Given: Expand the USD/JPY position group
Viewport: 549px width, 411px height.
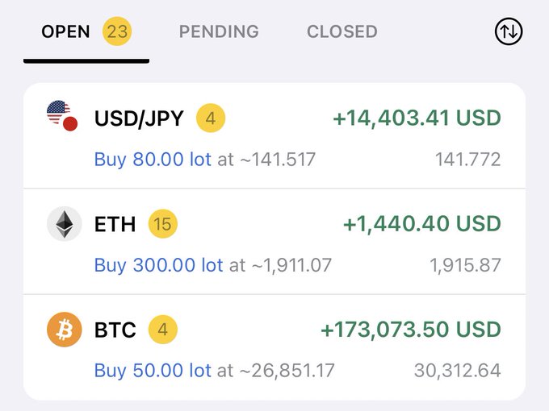Looking at the screenshot, I should tap(274, 136).
